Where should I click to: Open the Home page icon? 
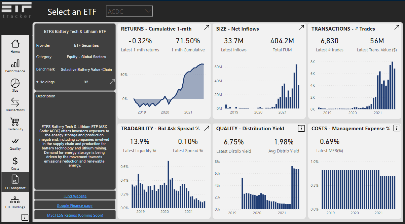[15, 44]
